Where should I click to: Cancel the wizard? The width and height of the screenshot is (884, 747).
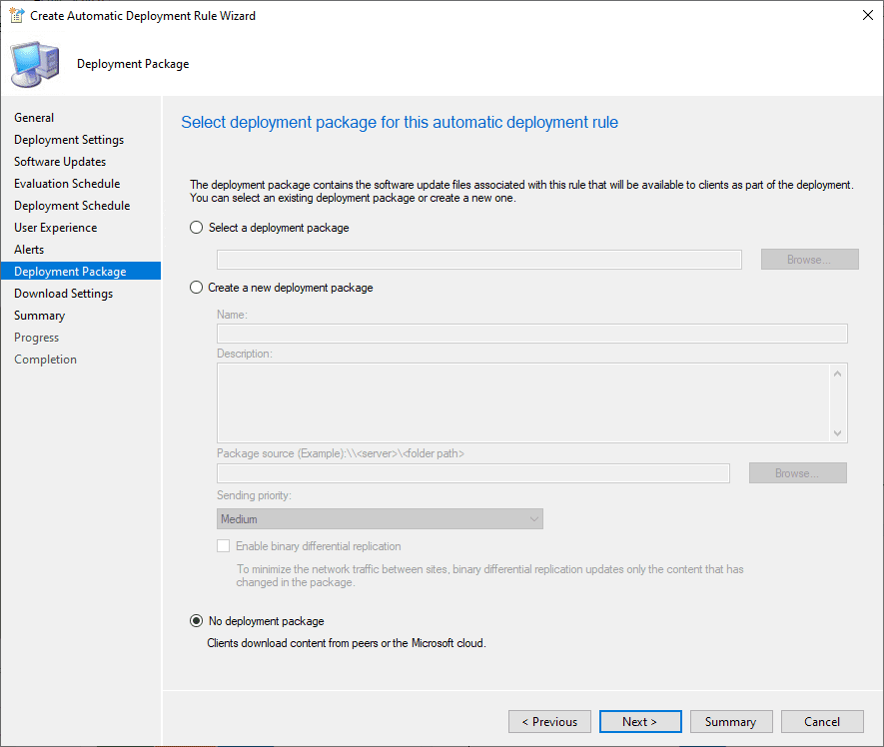pos(822,722)
